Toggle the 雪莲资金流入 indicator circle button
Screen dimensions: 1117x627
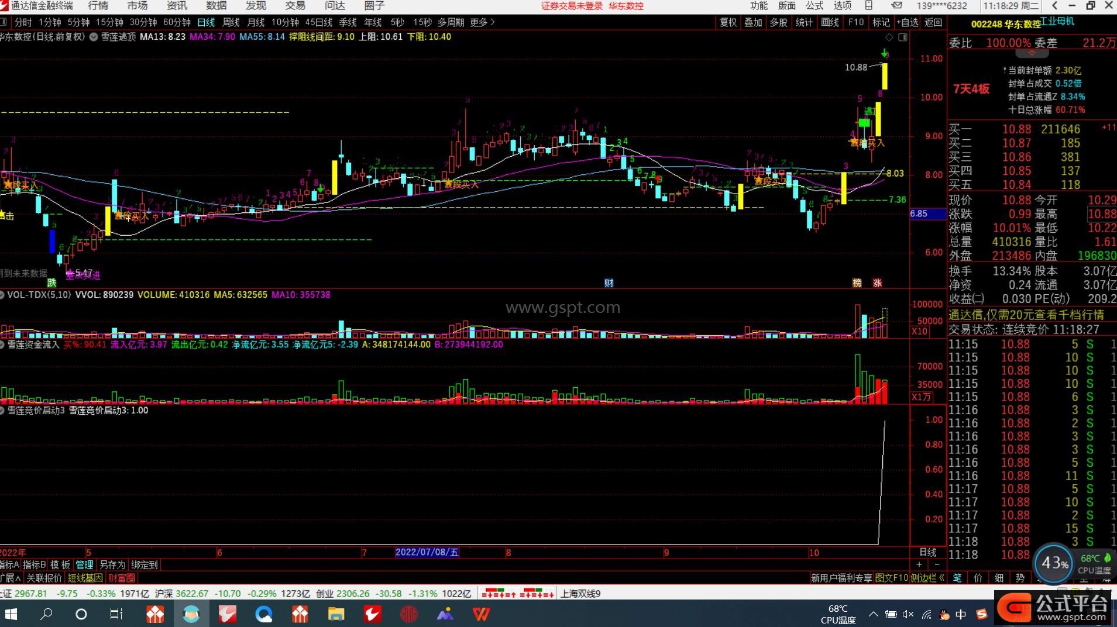pyautogui.click(x=2, y=344)
